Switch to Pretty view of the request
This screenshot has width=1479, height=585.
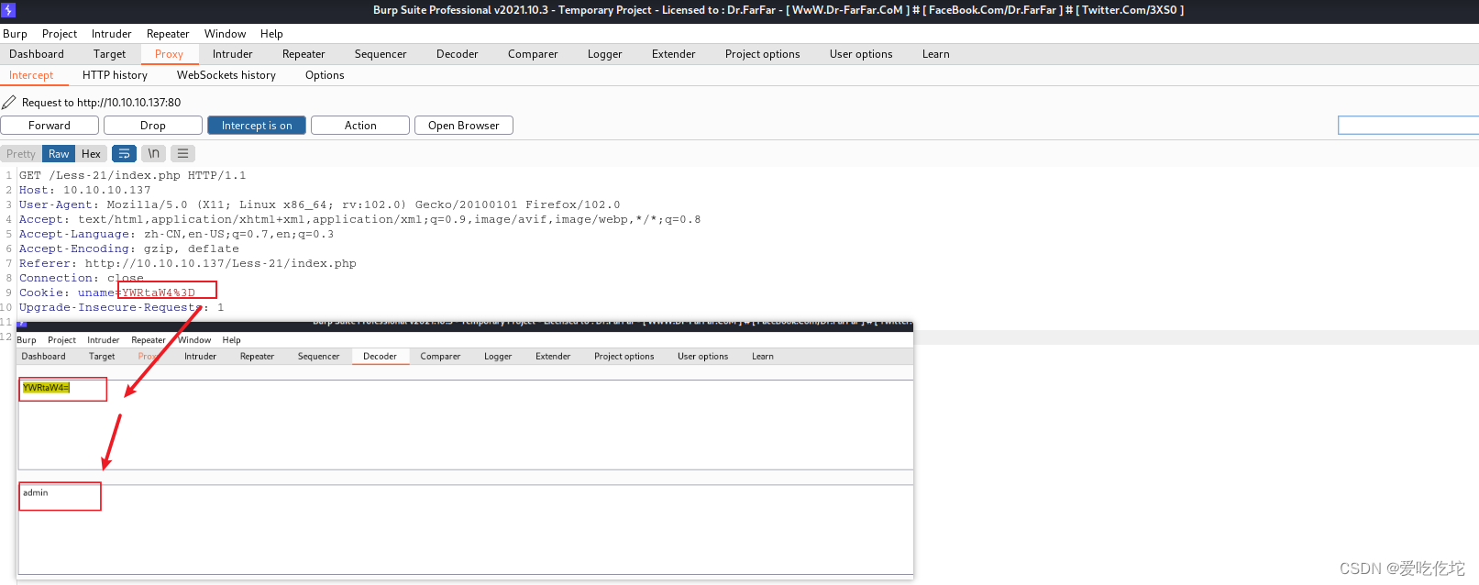click(x=21, y=154)
